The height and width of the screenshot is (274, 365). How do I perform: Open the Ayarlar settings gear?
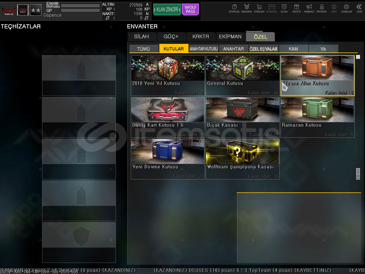tap(346, 9)
